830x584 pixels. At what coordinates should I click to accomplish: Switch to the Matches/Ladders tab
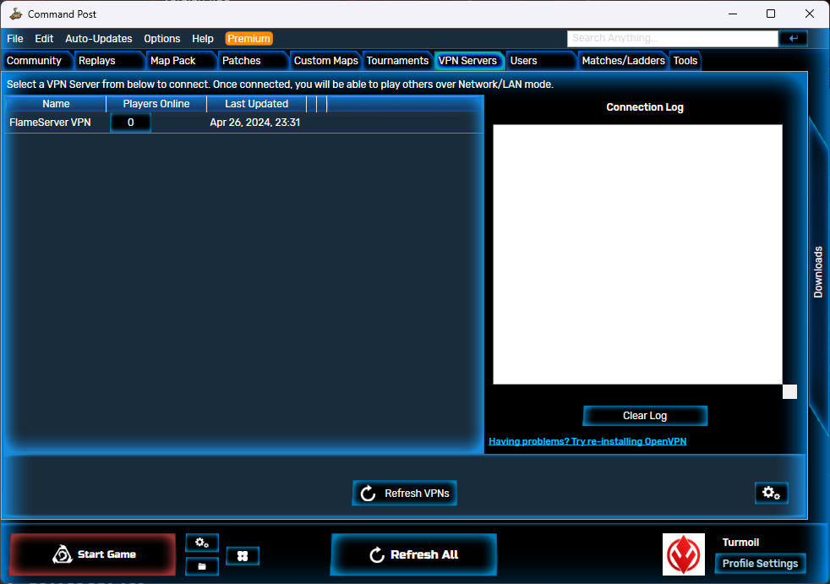(623, 60)
